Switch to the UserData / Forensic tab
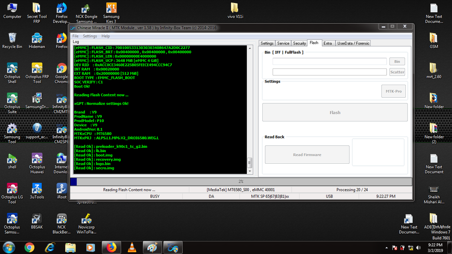452x254 pixels. click(353, 43)
